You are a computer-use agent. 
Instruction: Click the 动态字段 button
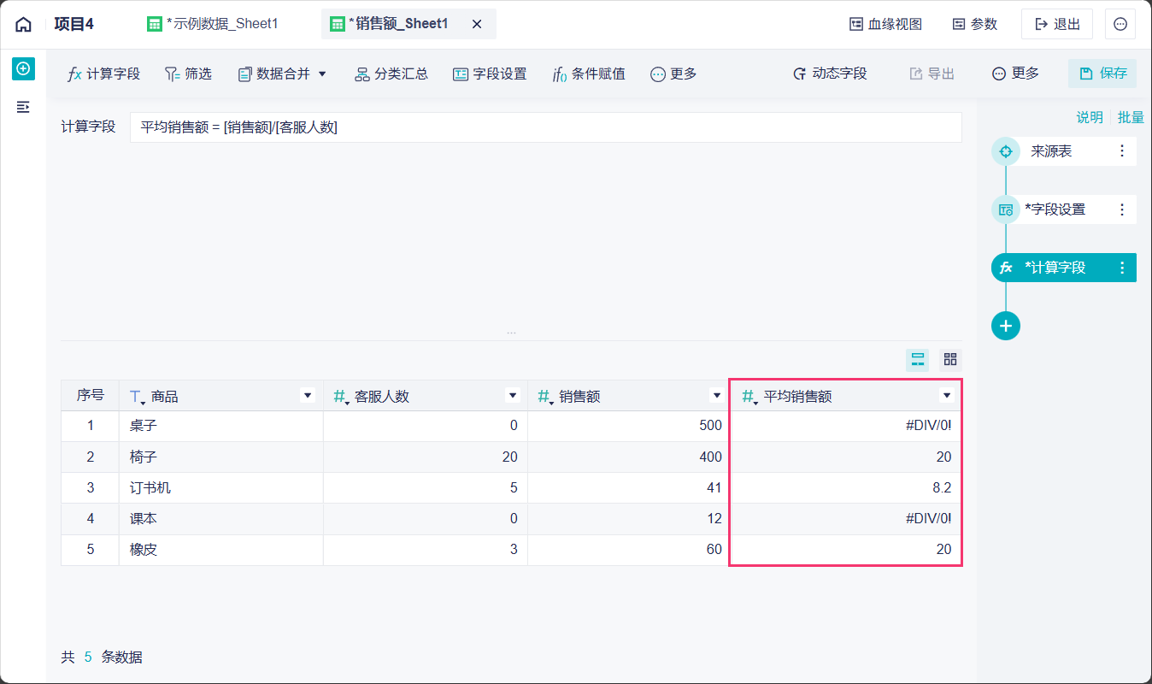click(830, 74)
